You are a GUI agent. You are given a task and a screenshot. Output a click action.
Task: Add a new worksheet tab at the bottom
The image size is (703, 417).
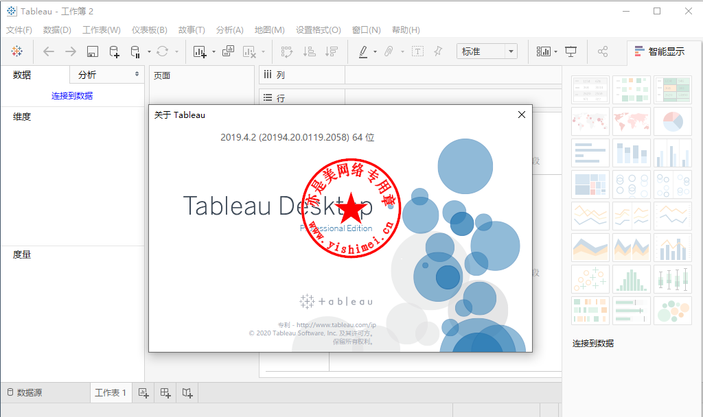(143, 393)
